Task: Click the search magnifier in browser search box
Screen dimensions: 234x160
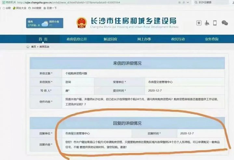Action: (196, 3)
